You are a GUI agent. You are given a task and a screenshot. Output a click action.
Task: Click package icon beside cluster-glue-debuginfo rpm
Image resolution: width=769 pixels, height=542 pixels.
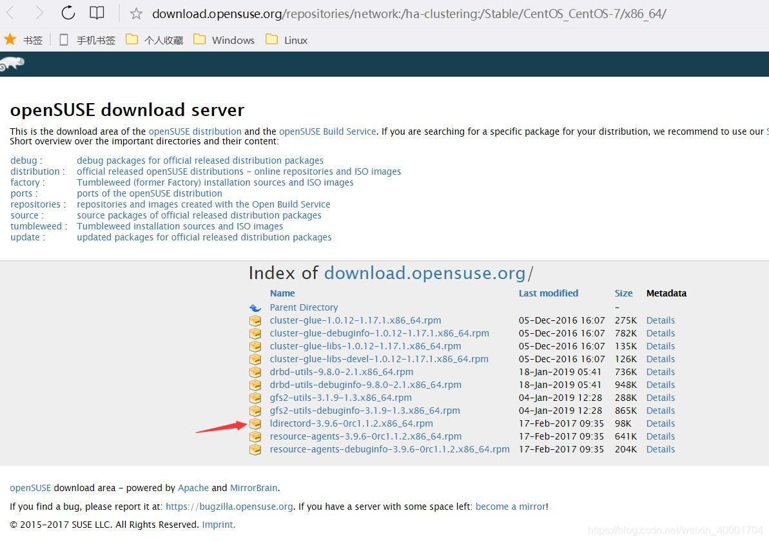tap(255, 334)
